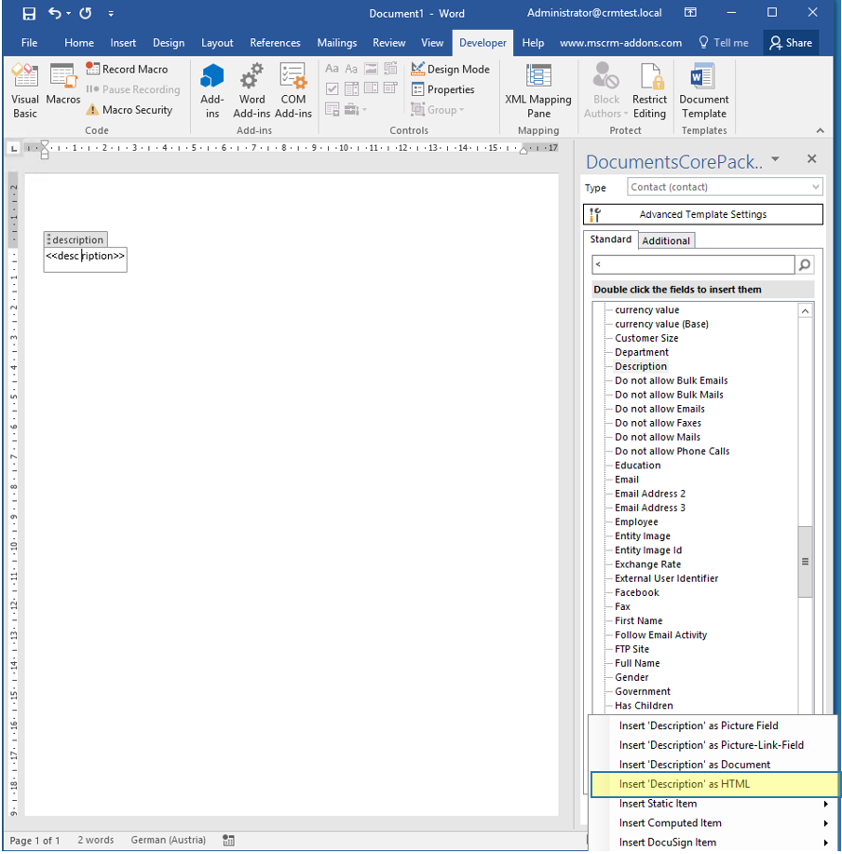This screenshot has width=842, height=854.
Task: Insert Plain Text content control
Action: [351, 69]
